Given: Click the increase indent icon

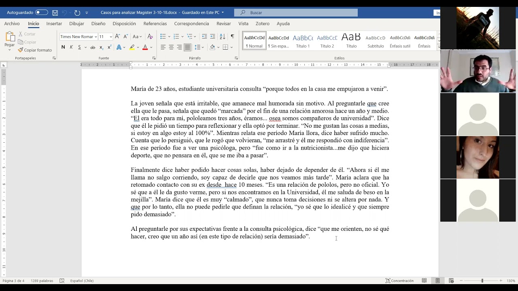Looking at the screenshot, I should 212,37.
